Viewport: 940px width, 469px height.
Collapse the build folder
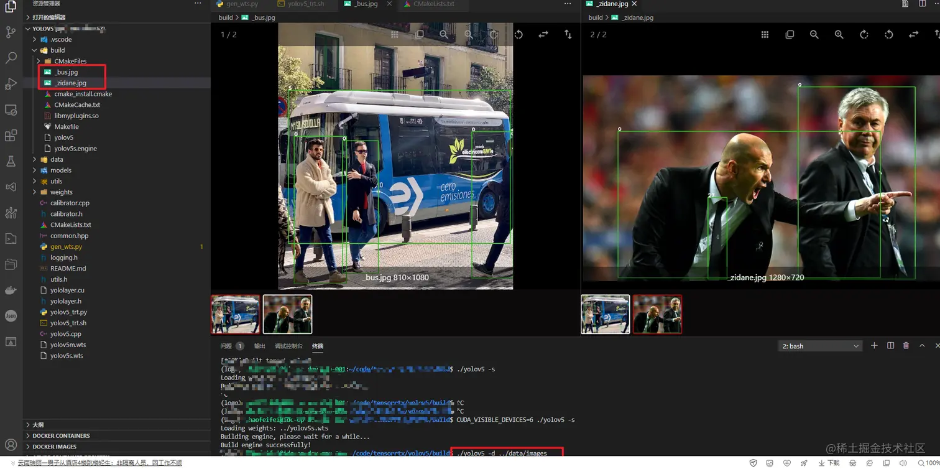pos(35,50)
